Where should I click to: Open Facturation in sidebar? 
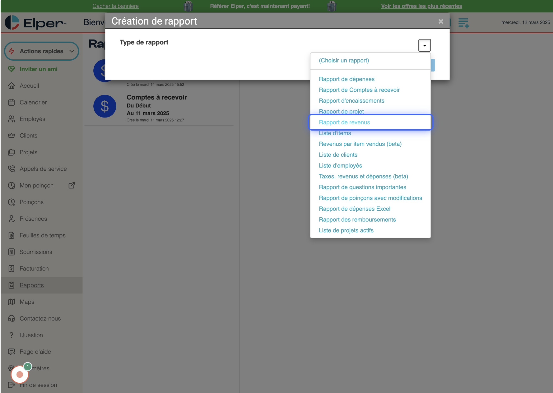[34, 268]
